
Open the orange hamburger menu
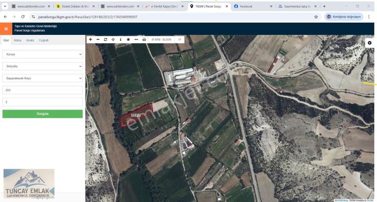pyautogui.click(x=6, y=29)
